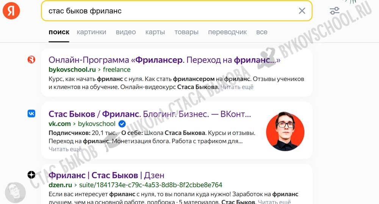
Task: Show all services via Все
Action: [262, 32]
